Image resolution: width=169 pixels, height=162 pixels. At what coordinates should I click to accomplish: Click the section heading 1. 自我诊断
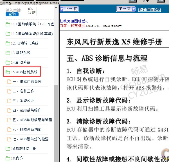(x=85, y=71)
